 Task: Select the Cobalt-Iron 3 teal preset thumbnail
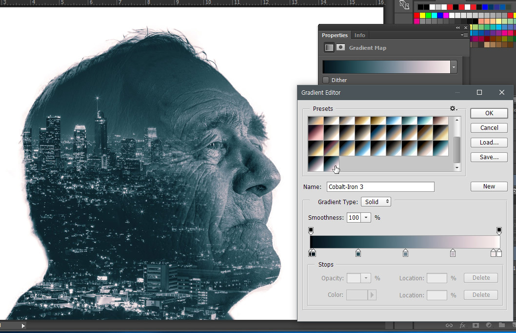[x=331, y=164]
